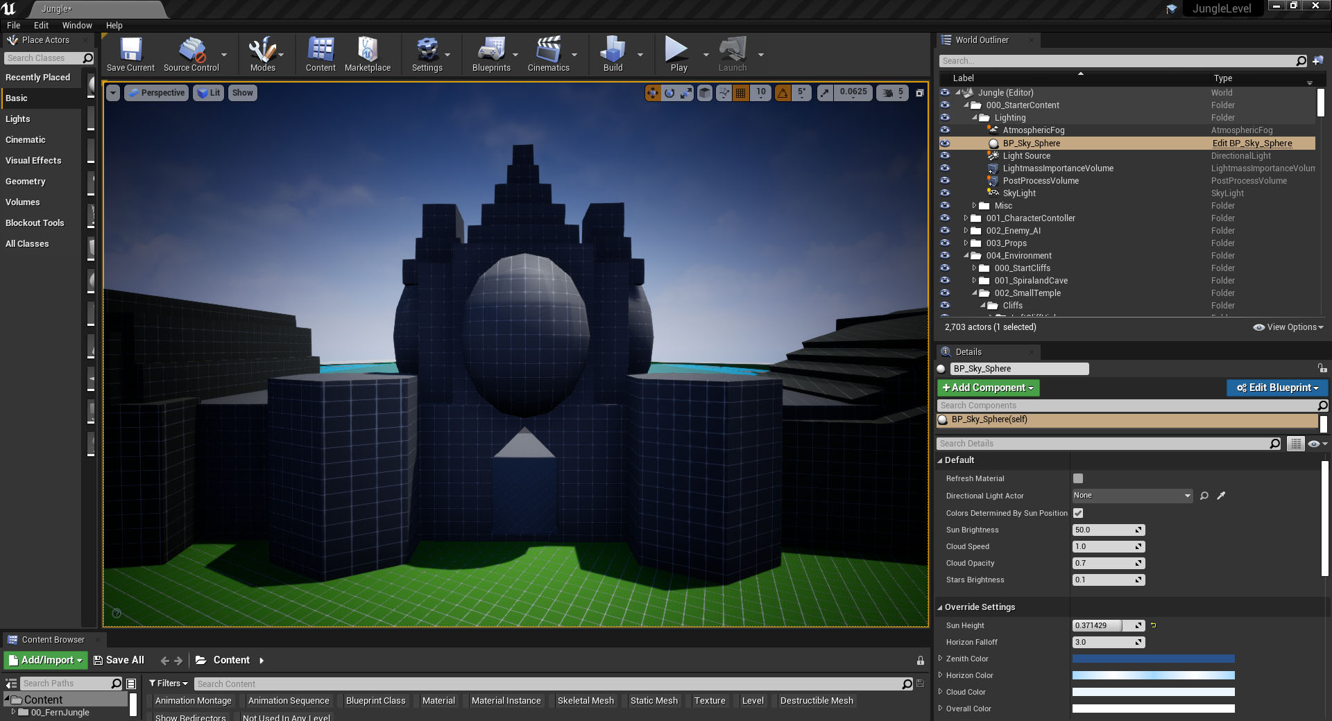Expand the 001_CharacterContoller folder
Screen dimensions: 1332x721
coord(966,218)
